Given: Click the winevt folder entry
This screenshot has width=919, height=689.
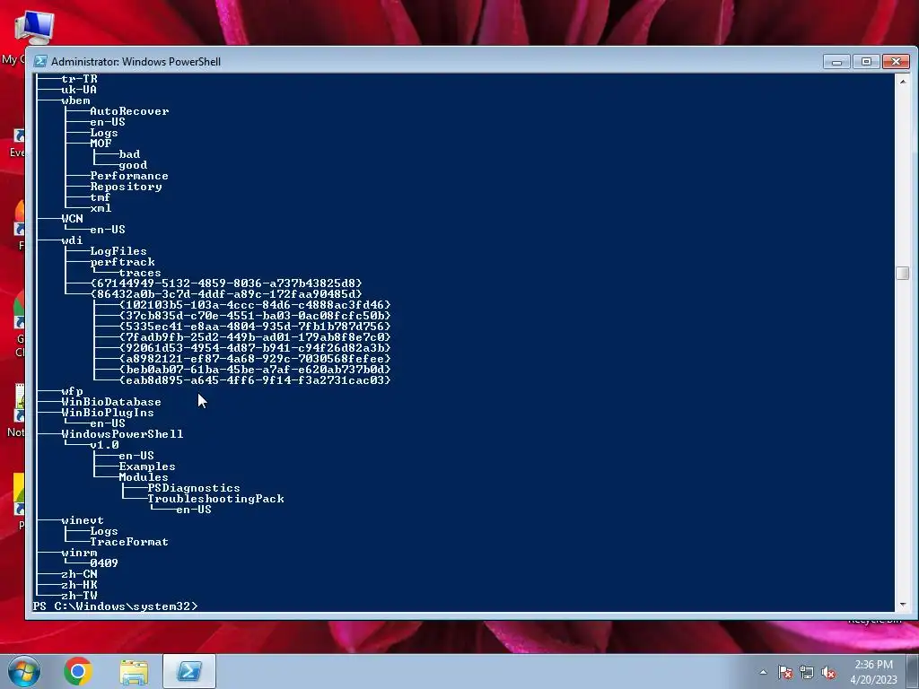Looking at the screenshot, I should coord(83,520).
